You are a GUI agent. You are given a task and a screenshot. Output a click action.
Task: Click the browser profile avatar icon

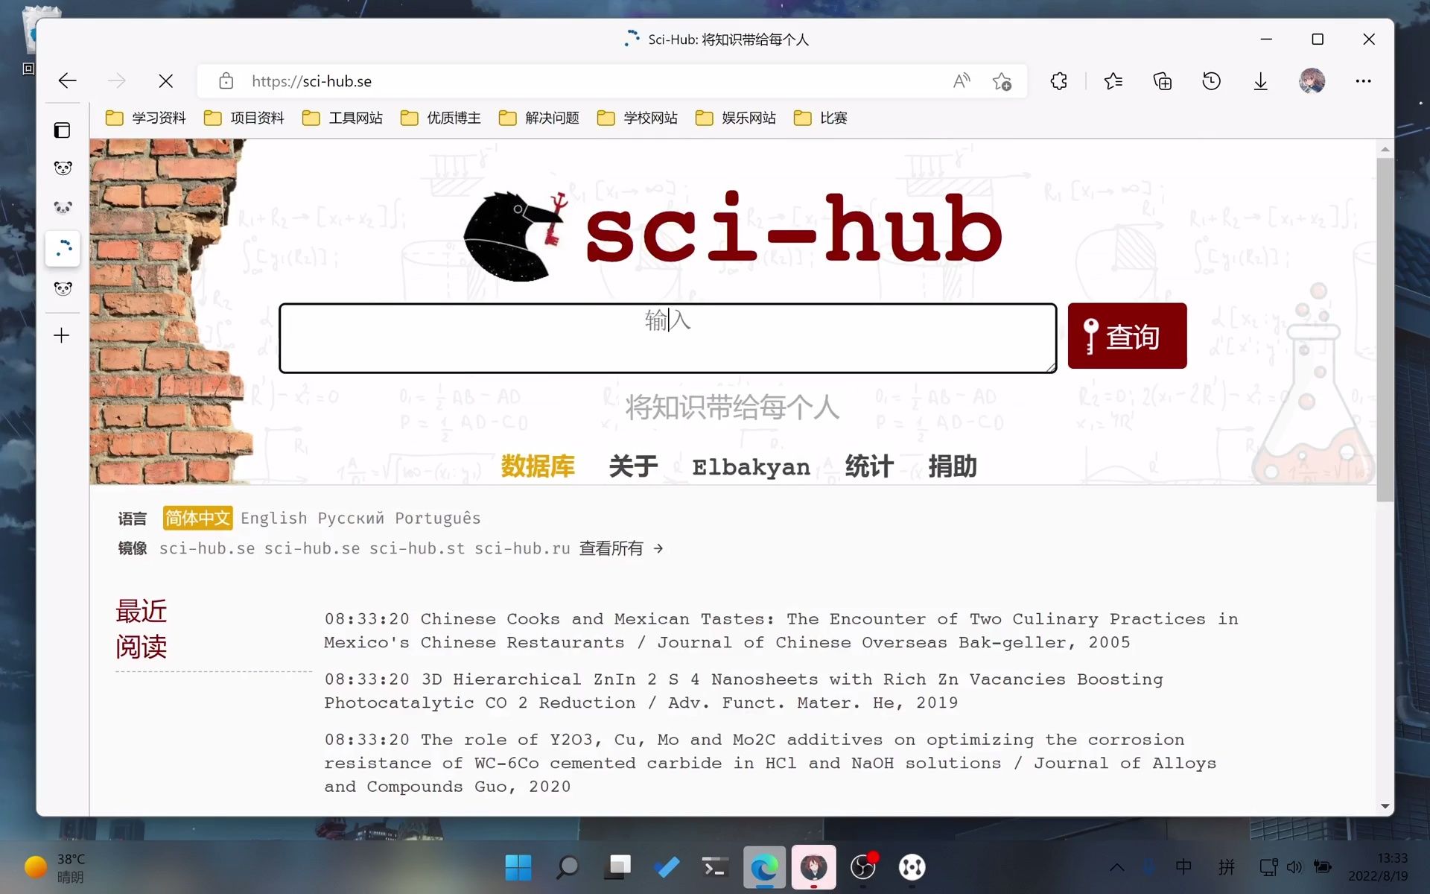(x=1312, y=81)
